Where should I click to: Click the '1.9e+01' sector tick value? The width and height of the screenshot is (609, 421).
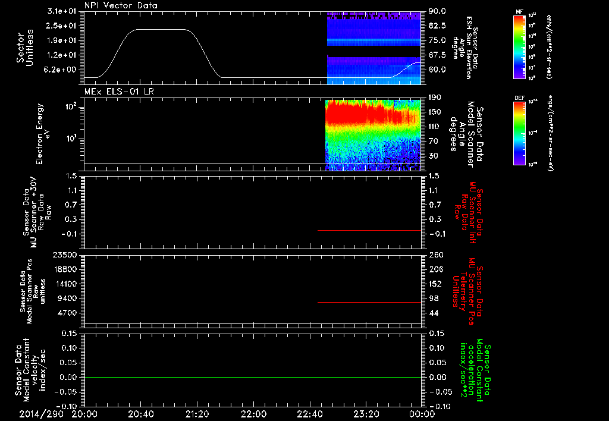pyautogui.click(x=62, y=40)
